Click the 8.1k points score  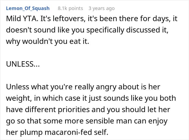[x=70, y=8]
